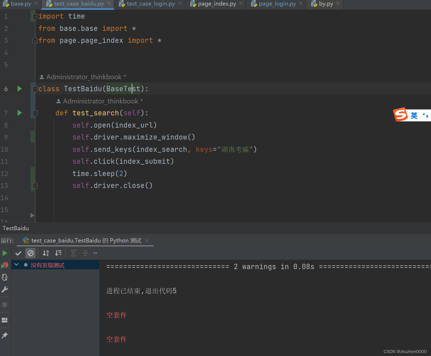Toggle showing passed tests
The width and height of the screenshot is (431, 356).
[x=18, y=253]
